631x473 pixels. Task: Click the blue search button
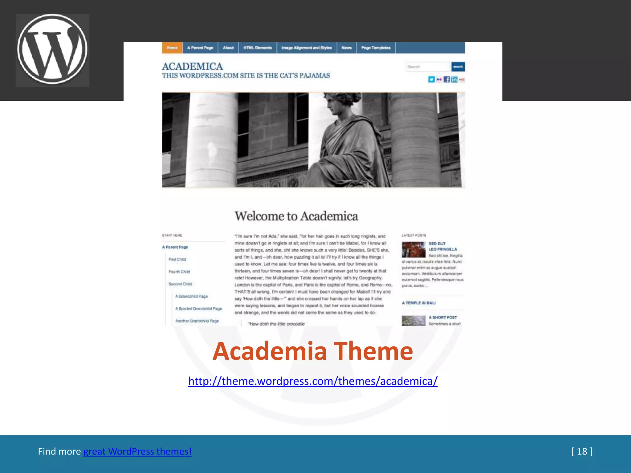(x=458, y=67)
